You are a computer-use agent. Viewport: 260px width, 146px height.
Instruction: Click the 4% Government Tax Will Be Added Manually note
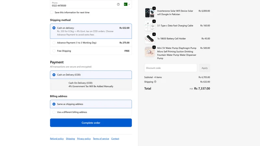tap(91, 86)
